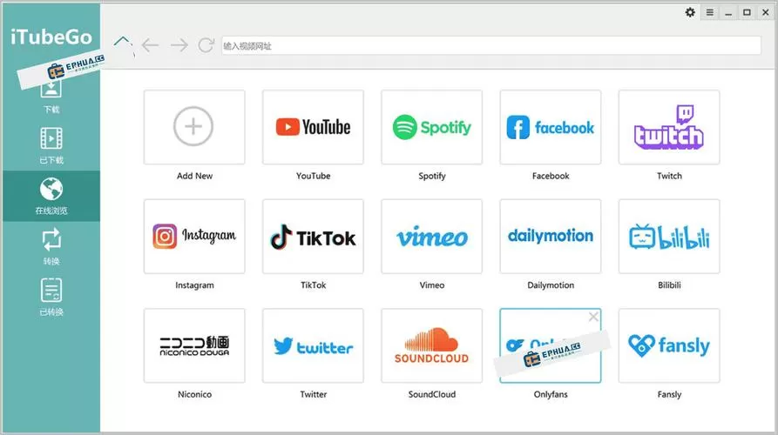Open the hamburger menu in title bar
Viewport: 778px width, 435px height.
[710, 12]
